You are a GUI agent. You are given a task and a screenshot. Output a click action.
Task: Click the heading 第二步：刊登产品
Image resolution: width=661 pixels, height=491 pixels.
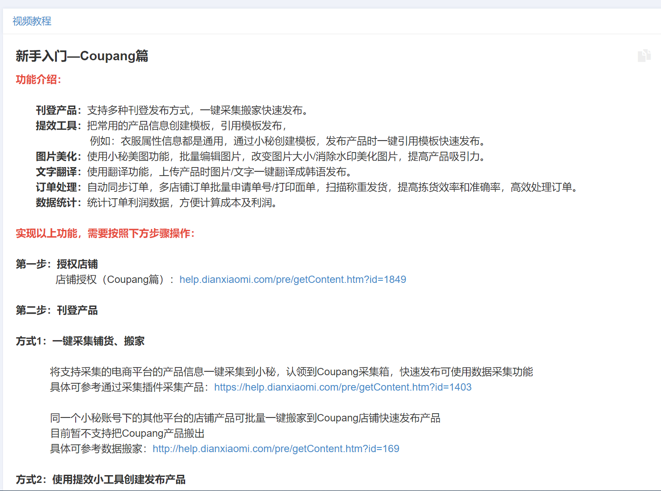coord(57,310)
